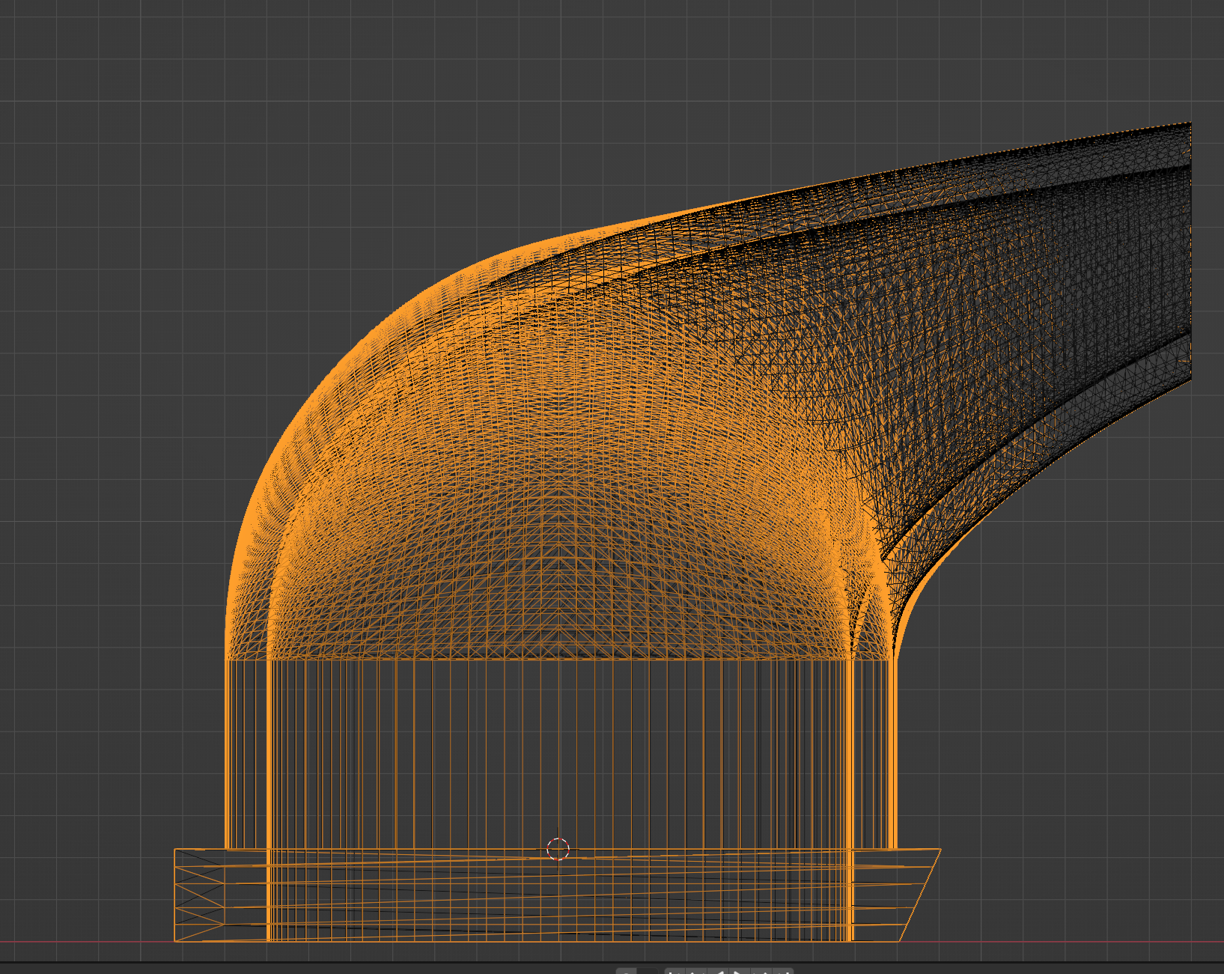Jump to the next keyframe
1224x974 pixels.
coord(762,971)
